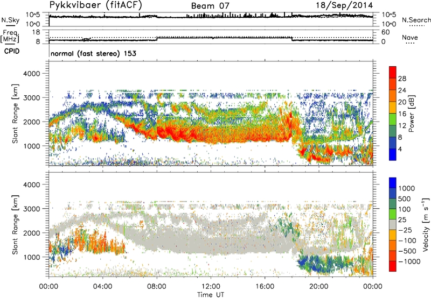
Task: Click the 08:00 time axis label
Action: pos(157,287)
